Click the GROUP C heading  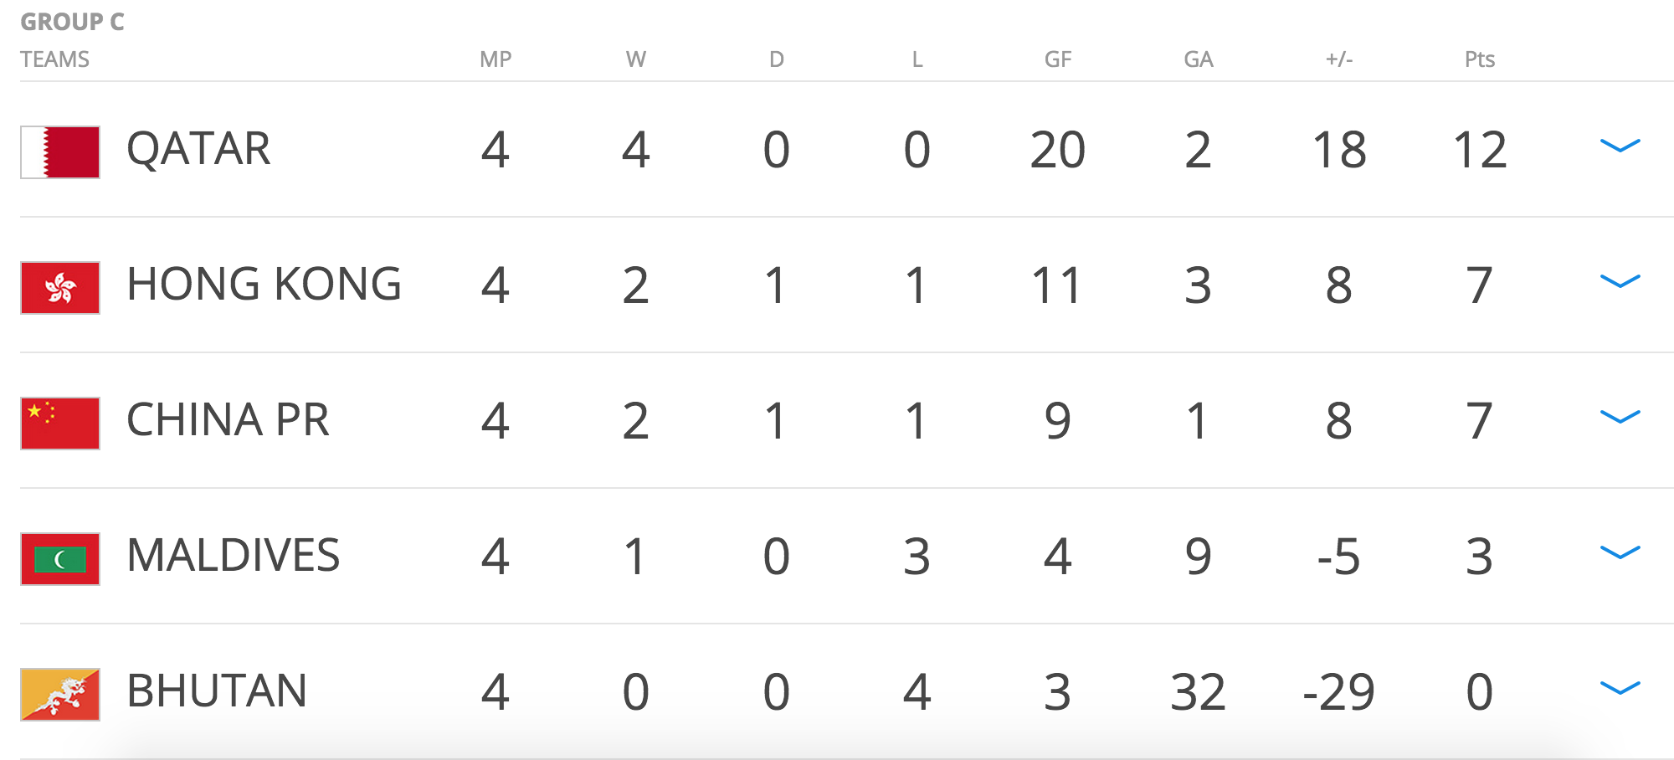pos(72,22)
